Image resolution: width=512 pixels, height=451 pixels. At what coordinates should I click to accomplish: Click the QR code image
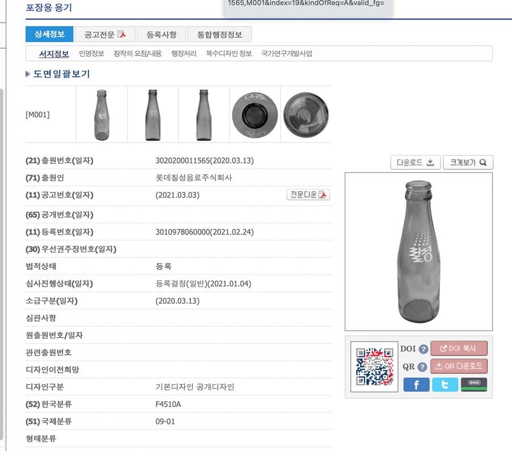point(374,367)
